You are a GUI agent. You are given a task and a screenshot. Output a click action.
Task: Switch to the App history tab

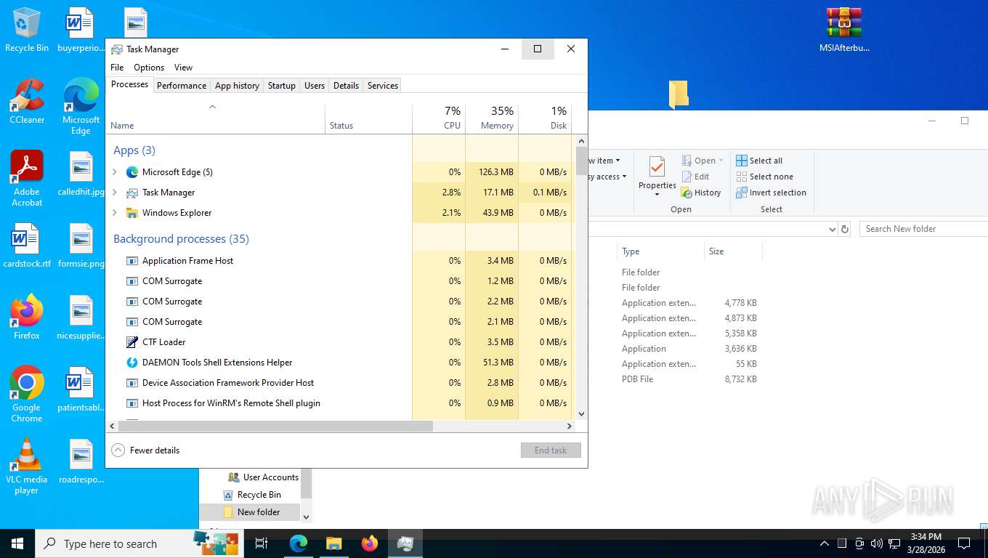click(x=237, y=86)
